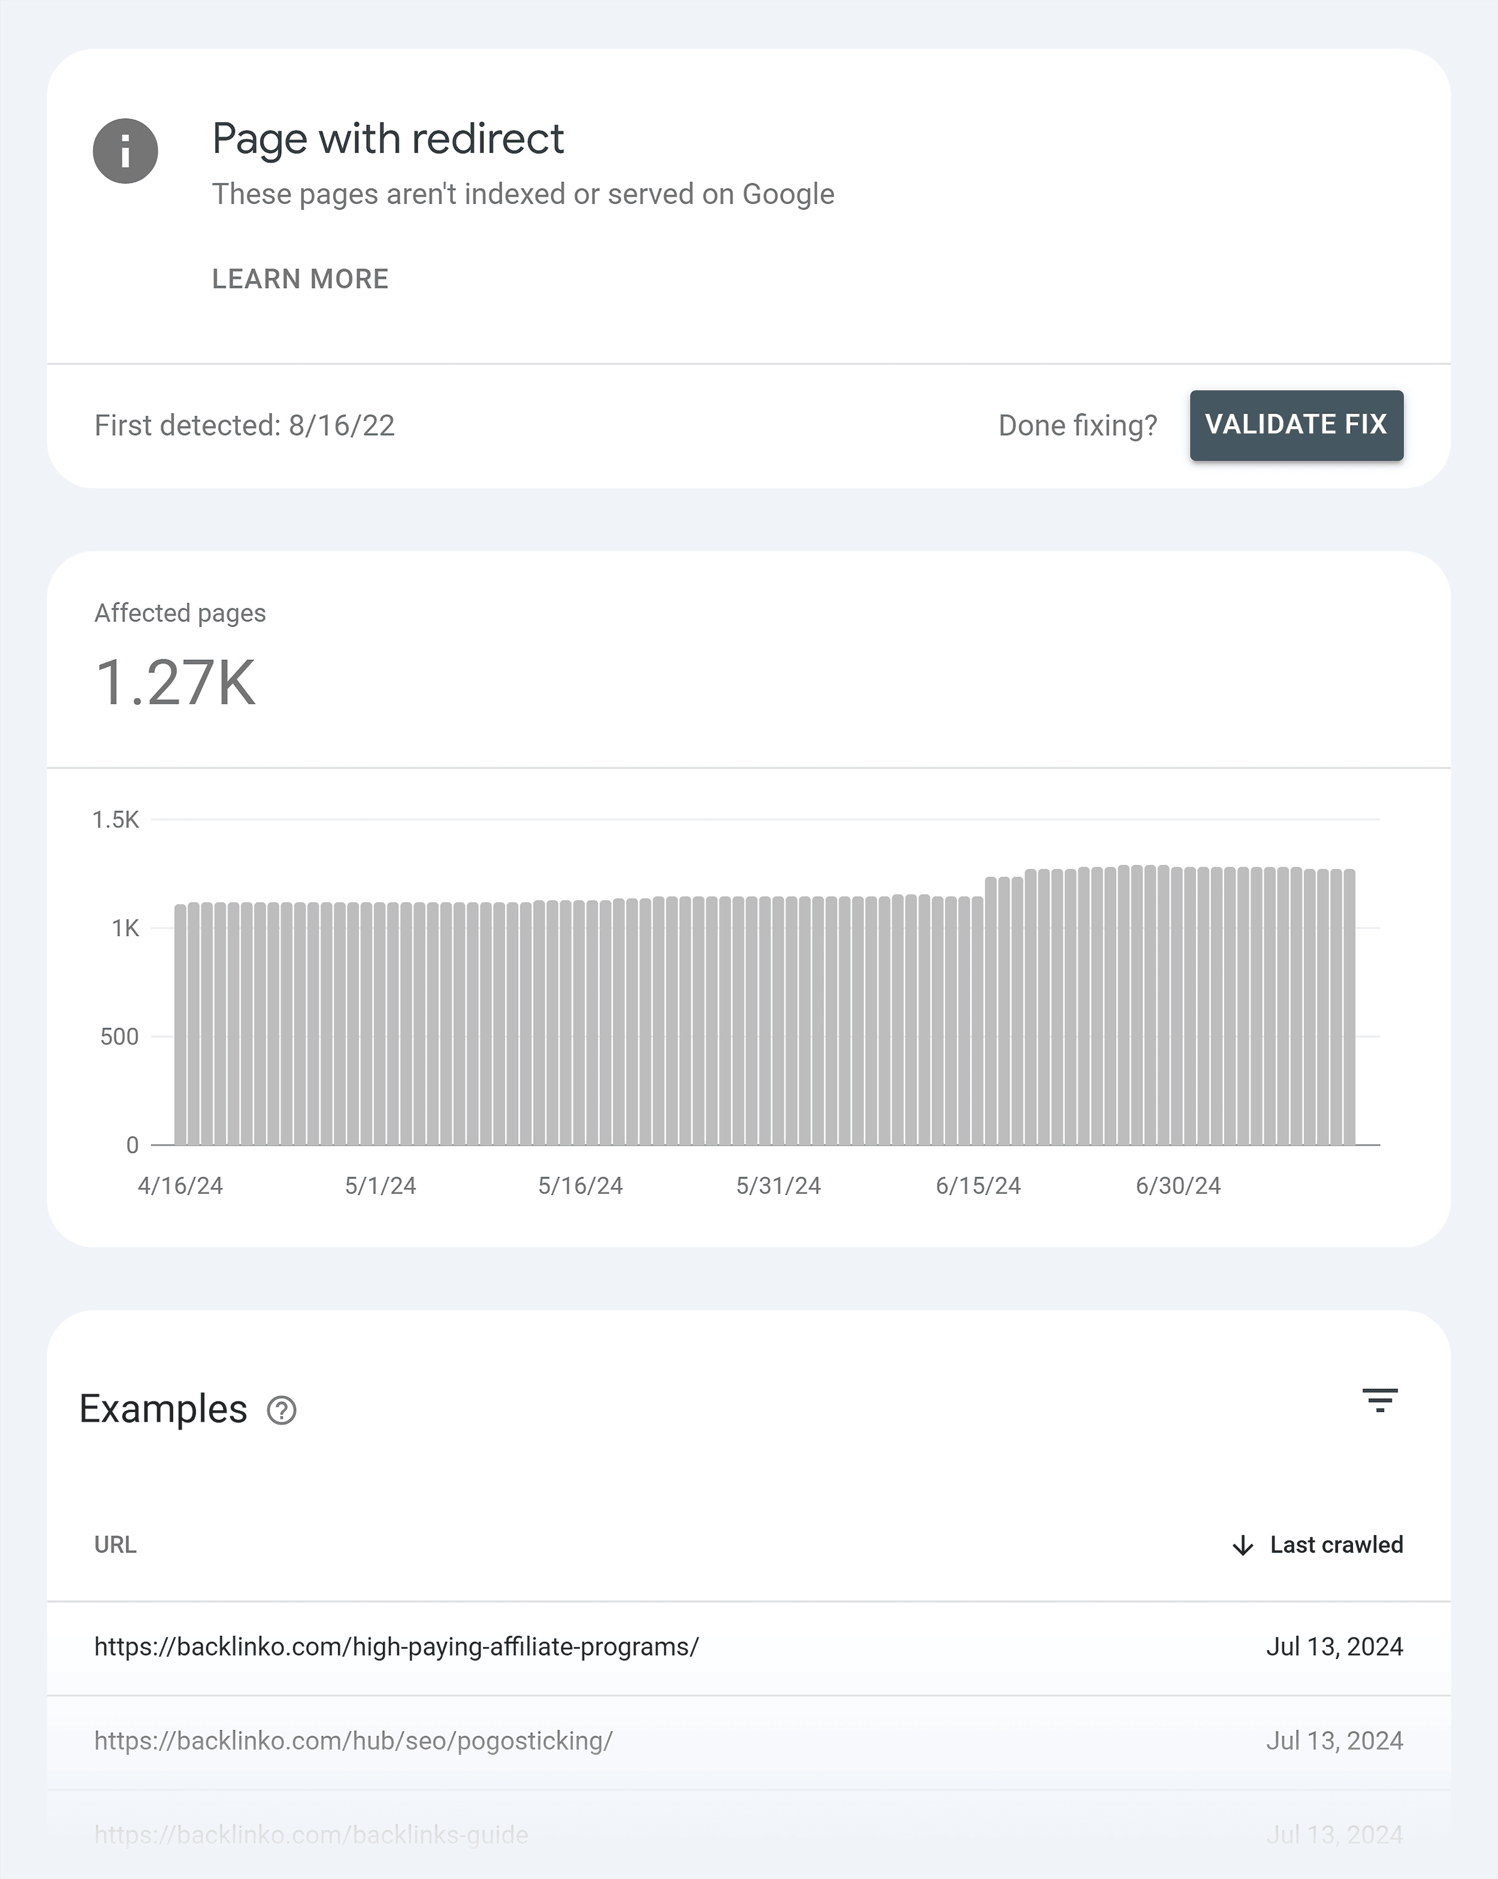Image resolution: width=1498 pixels, height=1879 pixels.
Task: Open the high-paying-affiliate-programs URL row
Action: coord(748,1647)
